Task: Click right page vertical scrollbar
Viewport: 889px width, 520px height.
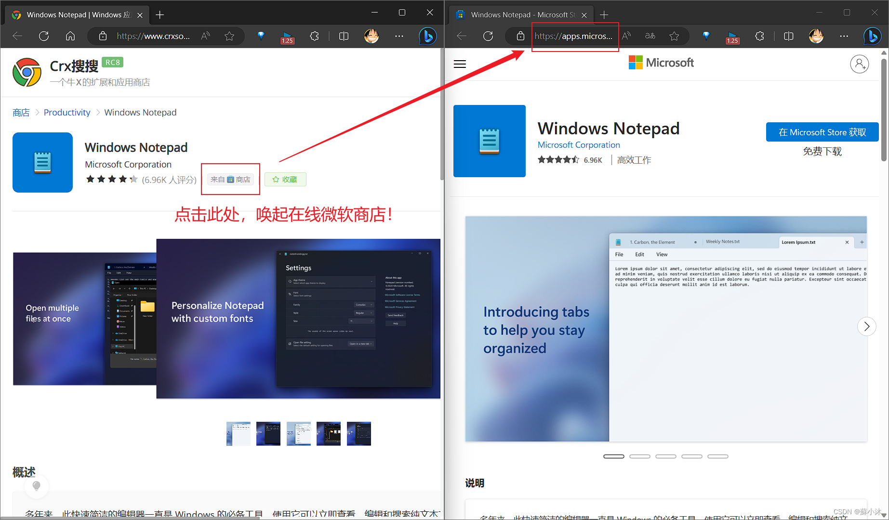Action: [x=884, y=110]
